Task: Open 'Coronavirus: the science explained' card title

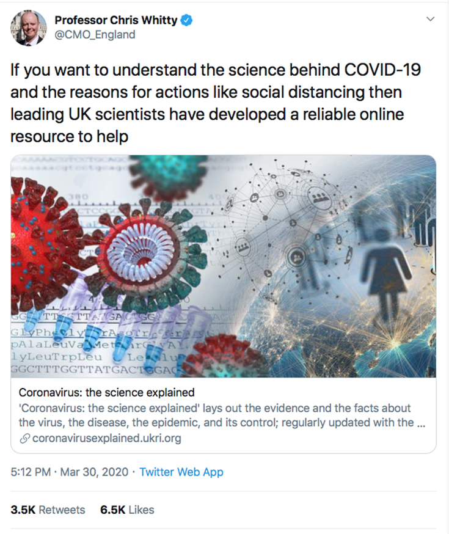Action: 107,392
